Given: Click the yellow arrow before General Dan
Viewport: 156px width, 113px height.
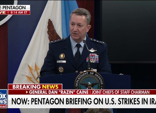Looking at the screenshot, I should coord(27,92).
